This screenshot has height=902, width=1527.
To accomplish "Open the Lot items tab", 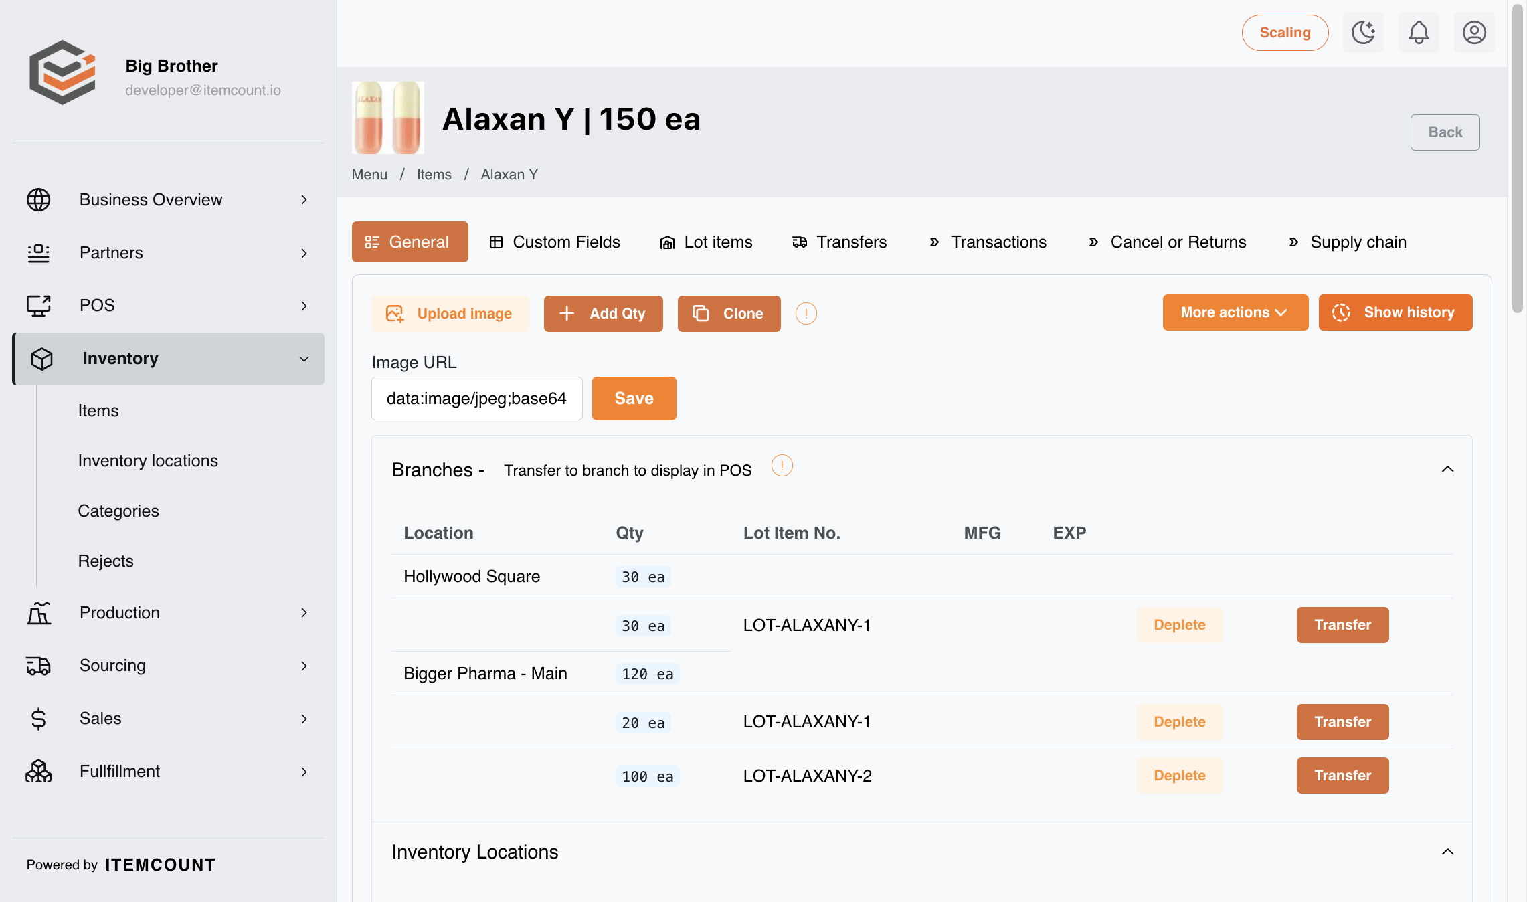I will coord(706,242).
